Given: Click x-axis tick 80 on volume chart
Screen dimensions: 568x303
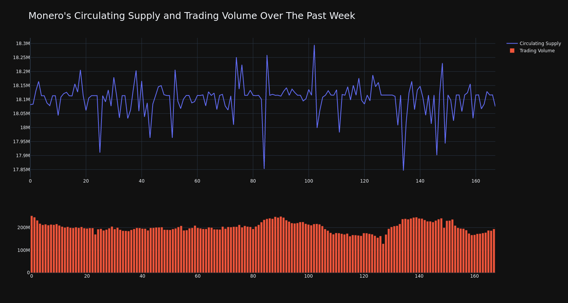Looking at the screenshot, I should (253, 276).
